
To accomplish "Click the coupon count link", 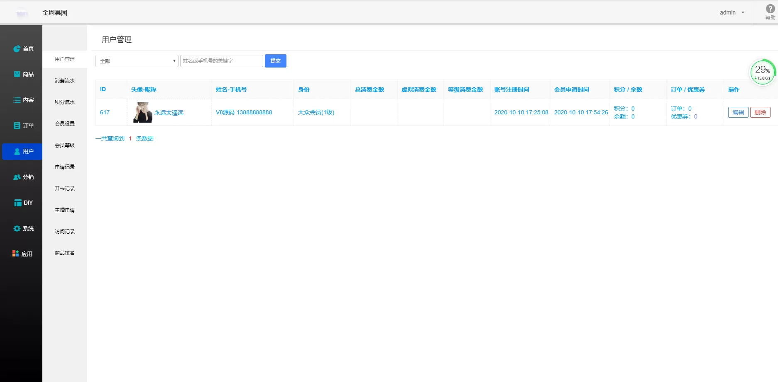I will [x=695, y=117].
